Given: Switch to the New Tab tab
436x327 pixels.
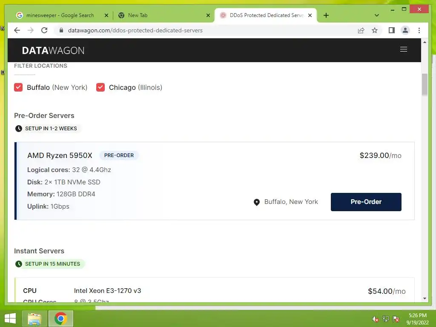Looking at the screenshot, I should pyautogui.click(x=138, y=15).
